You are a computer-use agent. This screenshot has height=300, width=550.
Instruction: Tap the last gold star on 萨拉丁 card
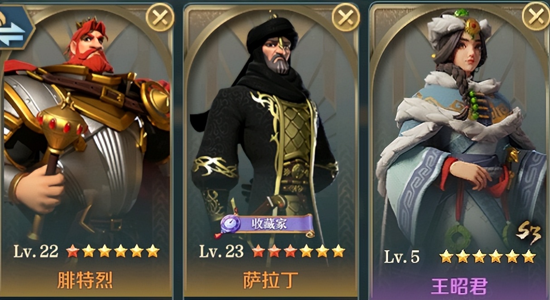[x=338, y=251]
